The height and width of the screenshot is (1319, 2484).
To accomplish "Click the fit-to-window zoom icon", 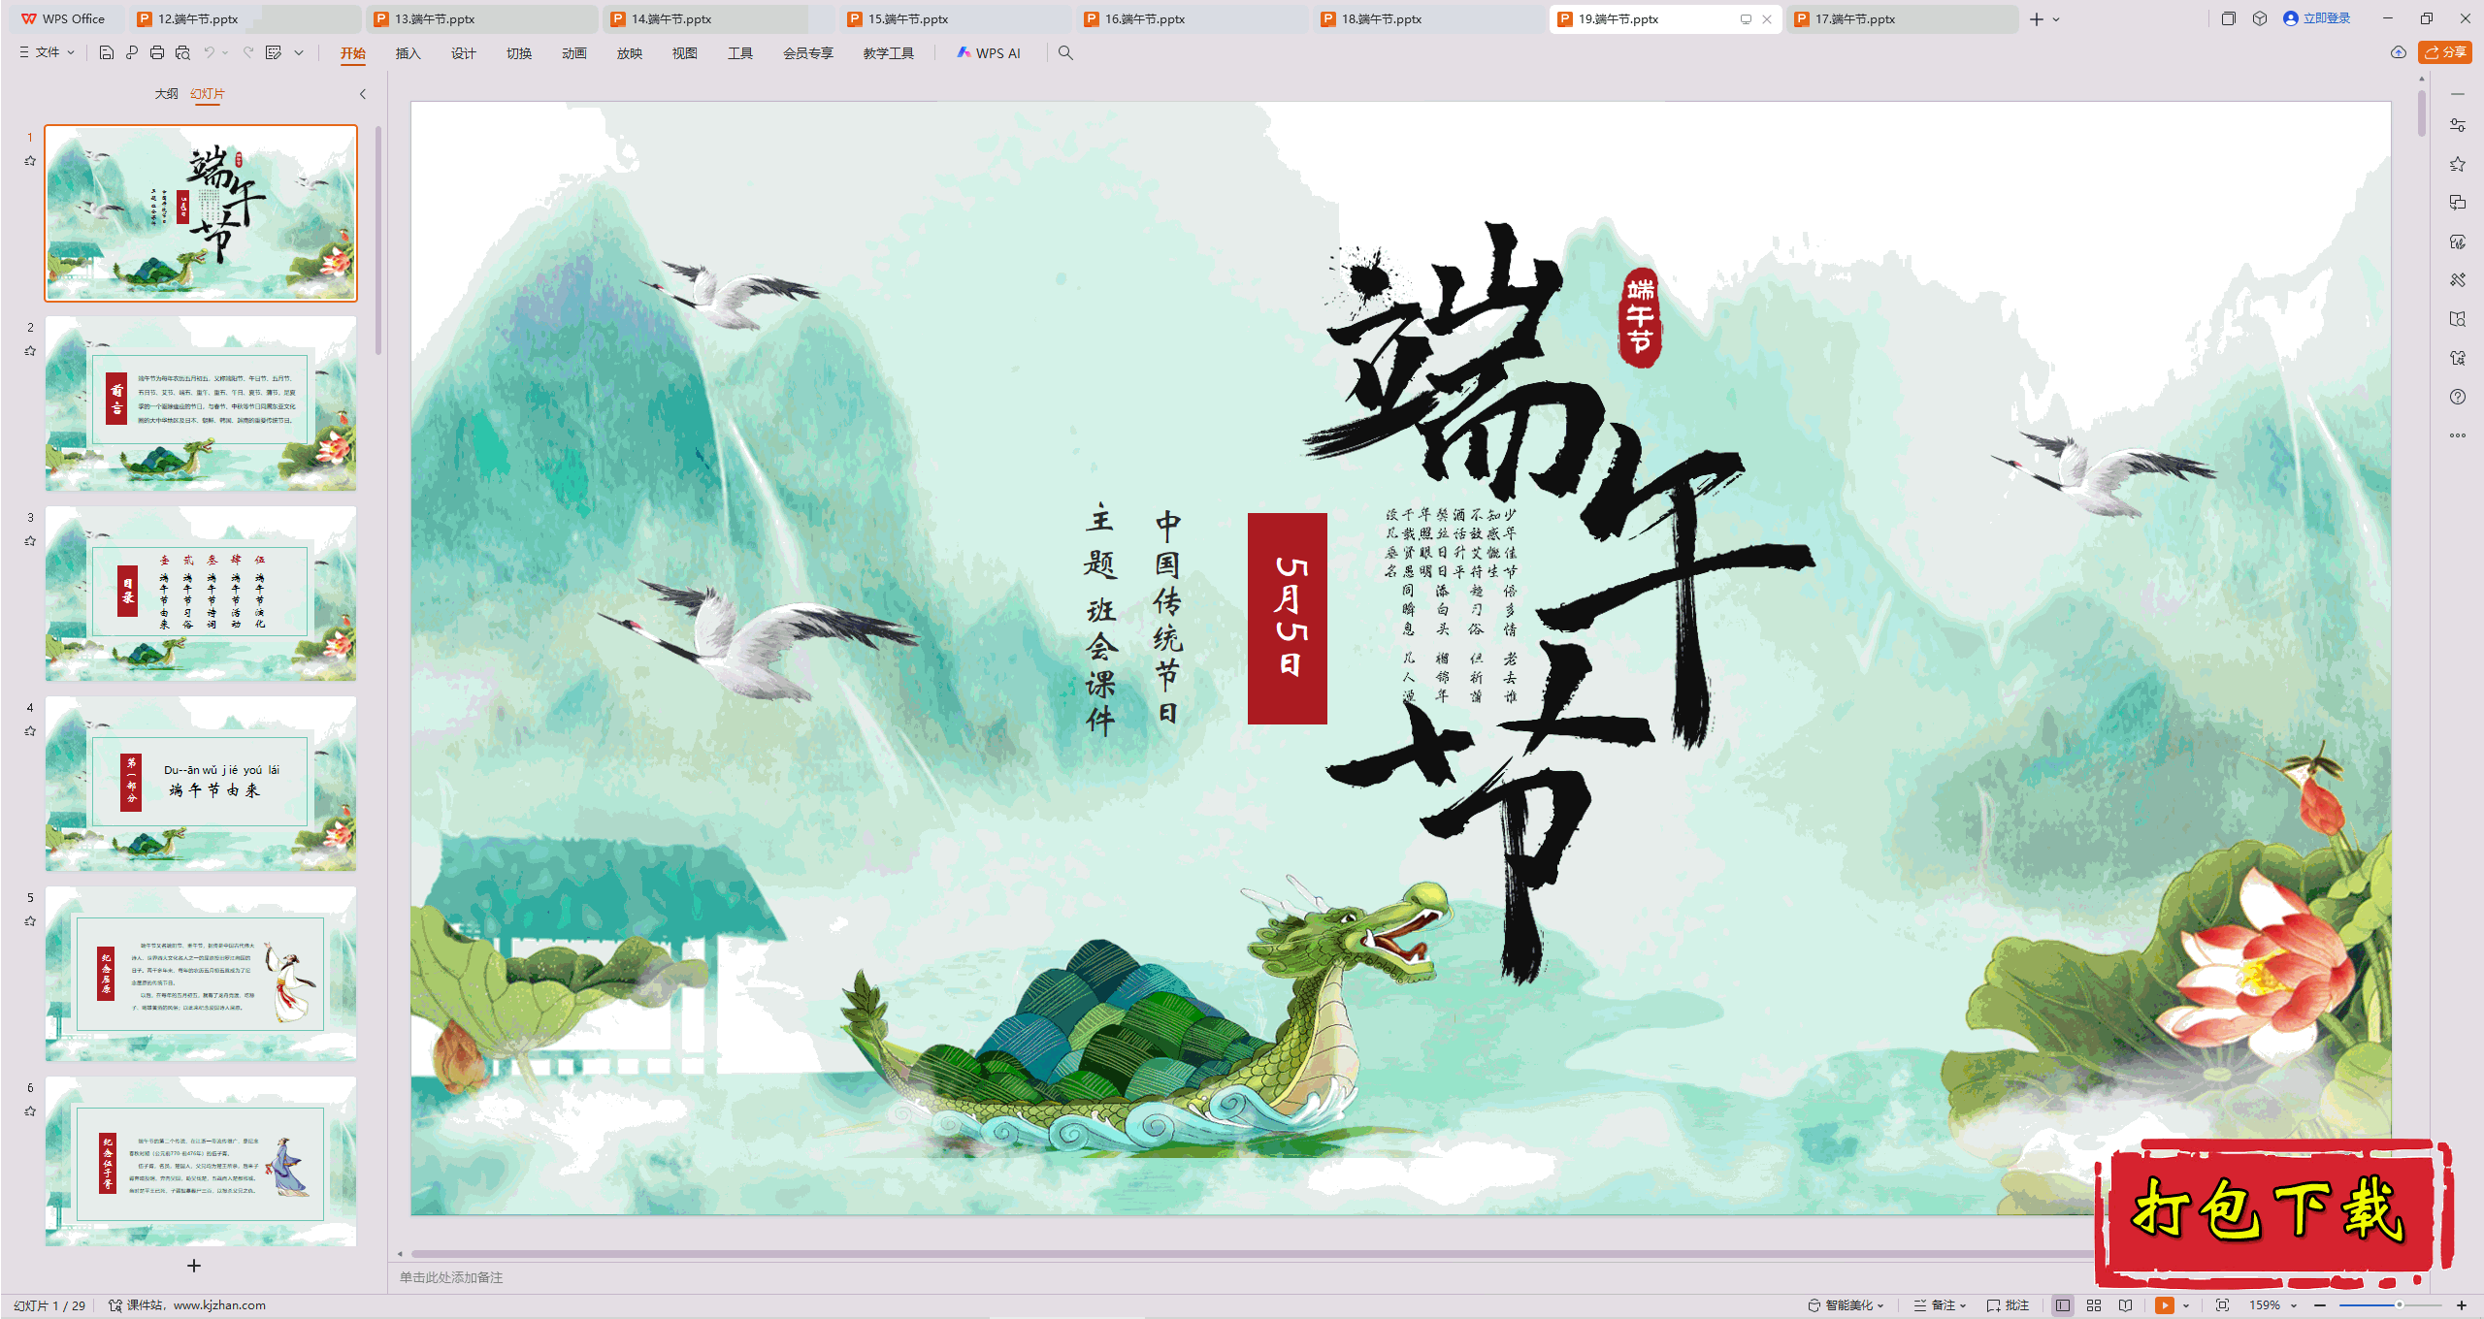I will point(2222,1305).
